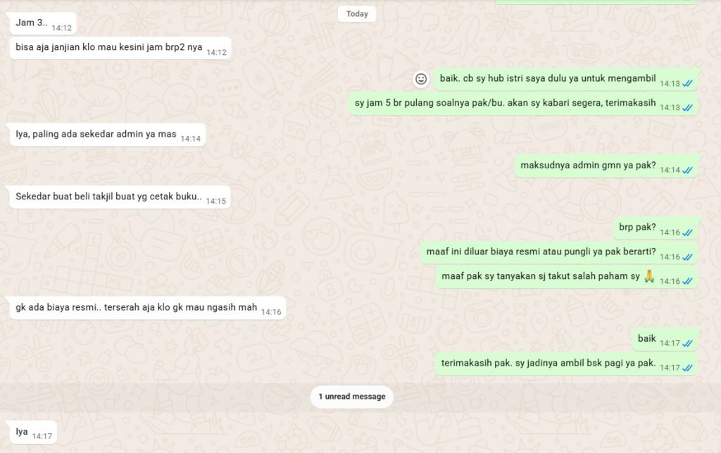
Task: Click message 'gk ada biaya resmi..'
Action: [148, 308]
